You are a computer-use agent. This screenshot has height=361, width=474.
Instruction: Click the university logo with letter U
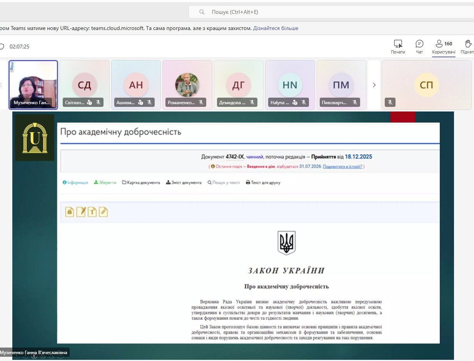coord(35,138)
